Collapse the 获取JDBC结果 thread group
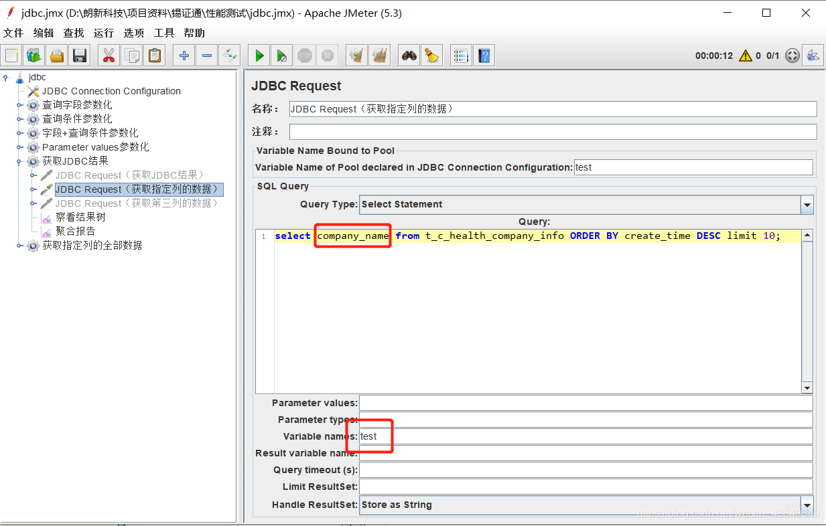Screen dimensions: 826x526 [20, 161]
